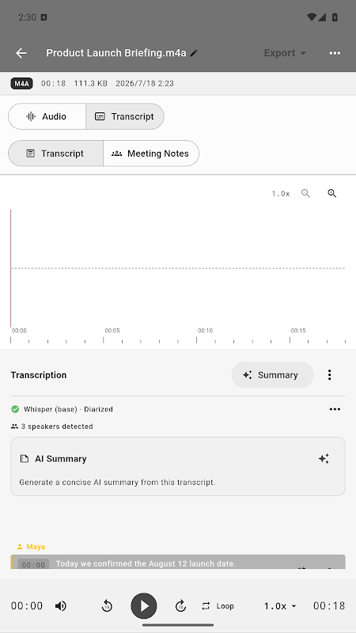The width and height of the screenshot is (356, 633).
Task: Tap the back arrow icon
Action: (21, 53)
